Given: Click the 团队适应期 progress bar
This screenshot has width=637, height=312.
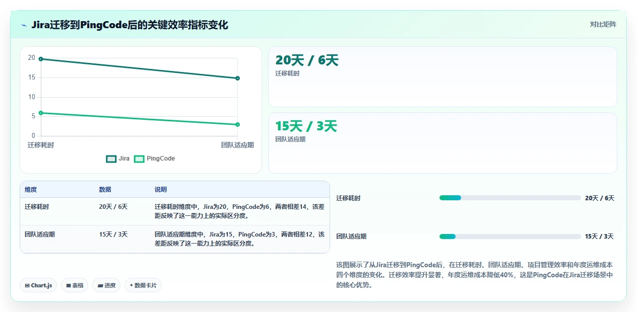Looking at the screenshot, I should coord(510,237).
